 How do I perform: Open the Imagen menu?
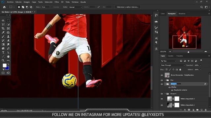[x=27, y=2]
